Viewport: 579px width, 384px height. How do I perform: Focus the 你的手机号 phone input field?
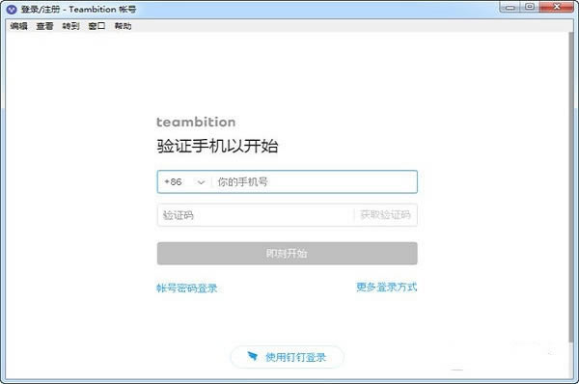[315, 182]
